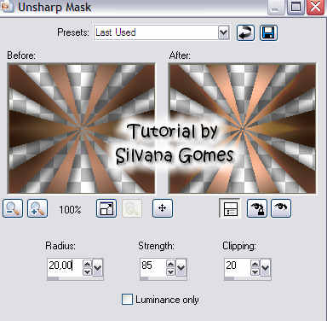Increase Radius with the up stepper arrow
This screenshot has height=321, width=327.
87,264
